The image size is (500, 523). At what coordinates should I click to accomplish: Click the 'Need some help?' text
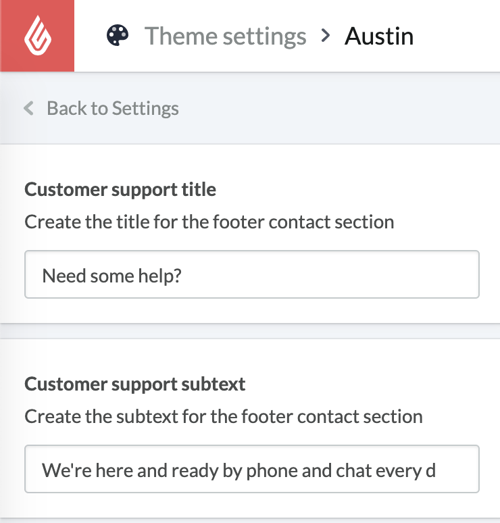pos(112,275)
